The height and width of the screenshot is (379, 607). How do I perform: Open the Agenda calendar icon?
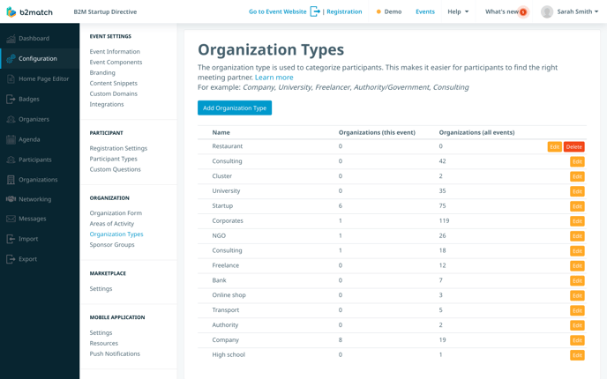(11, 139)
